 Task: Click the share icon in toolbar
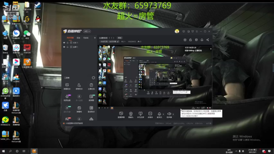click(x=208, y=40)
